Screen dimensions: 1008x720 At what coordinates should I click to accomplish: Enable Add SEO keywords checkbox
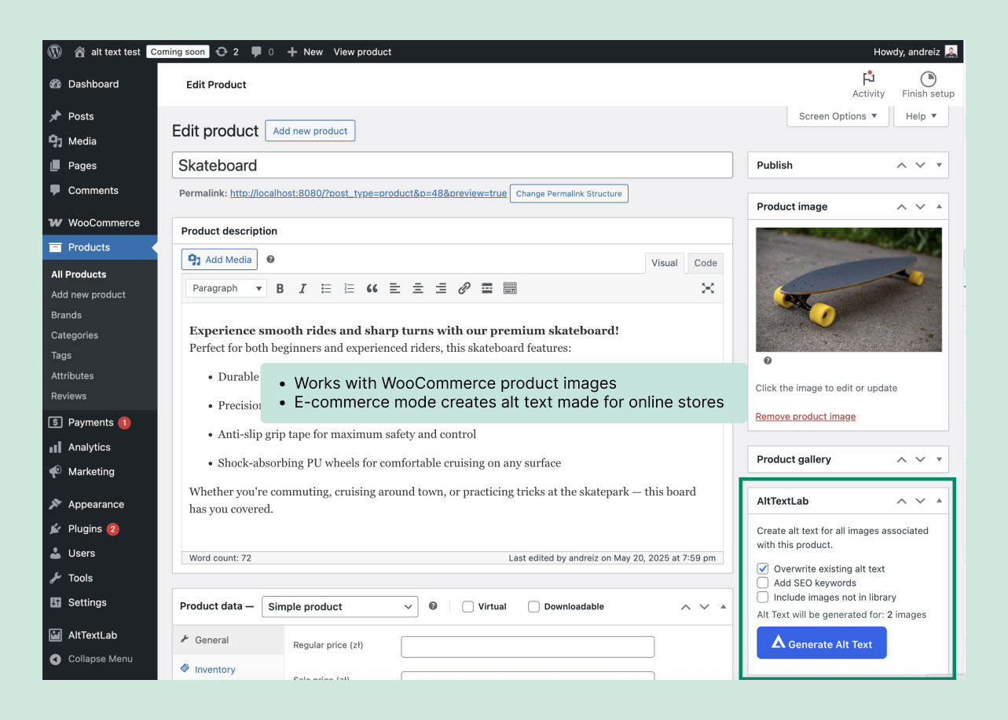(x=763, y=583)
